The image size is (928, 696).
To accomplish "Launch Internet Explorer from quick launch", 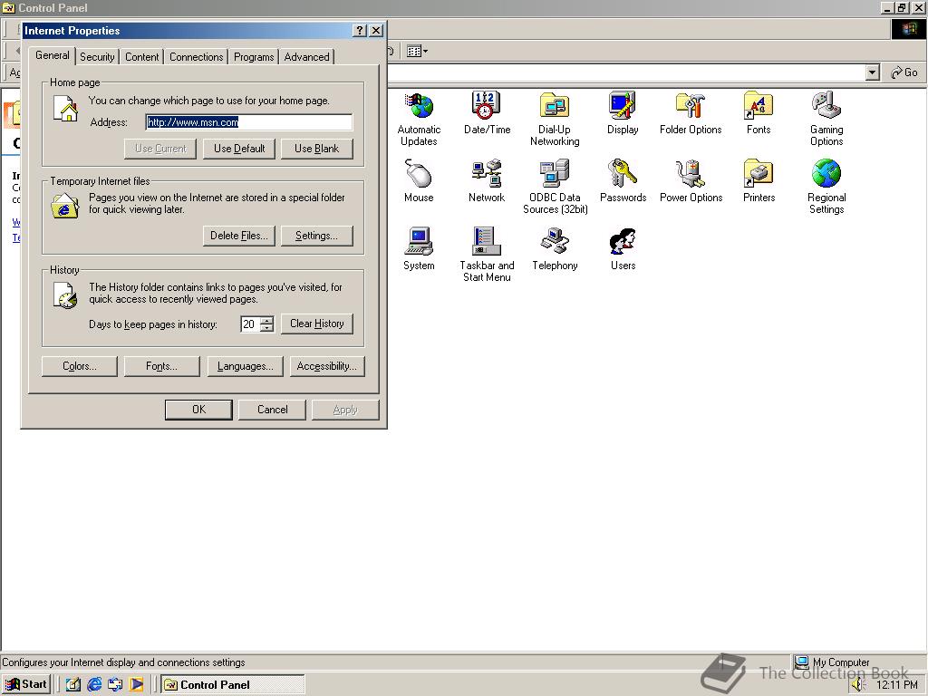I will pos(94,684).
